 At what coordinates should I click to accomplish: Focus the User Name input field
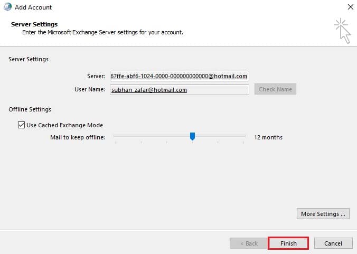click(179, 90)
